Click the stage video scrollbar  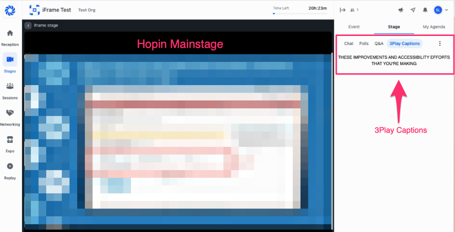click(331, 140)
